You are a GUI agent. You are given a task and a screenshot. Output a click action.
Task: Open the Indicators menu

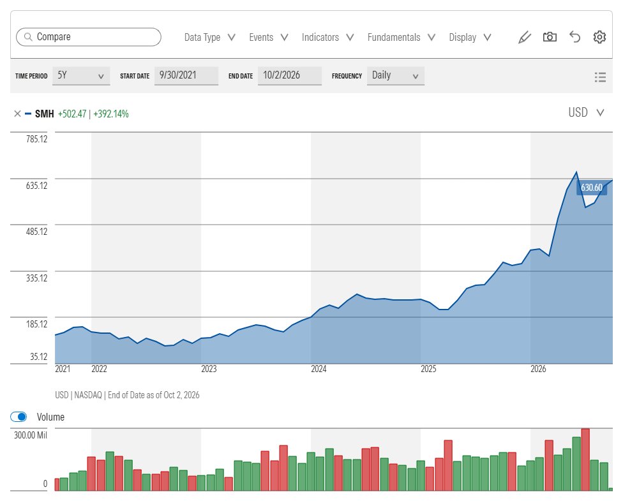click(327, 38)
